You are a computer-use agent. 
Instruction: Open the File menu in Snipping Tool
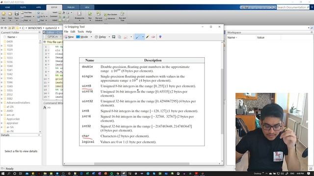[x=66, y=32]
